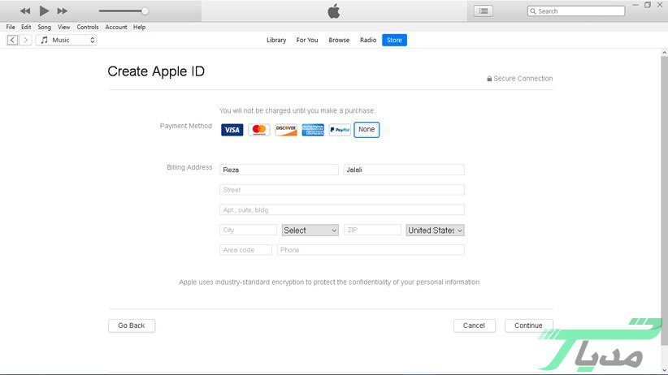
Task: Choose the MasterCard payment icon
Action: tap(258, 130)
